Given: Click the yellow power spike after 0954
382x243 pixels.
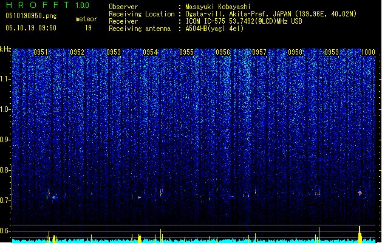Looking at the screenshot, I should click(160, 236).
